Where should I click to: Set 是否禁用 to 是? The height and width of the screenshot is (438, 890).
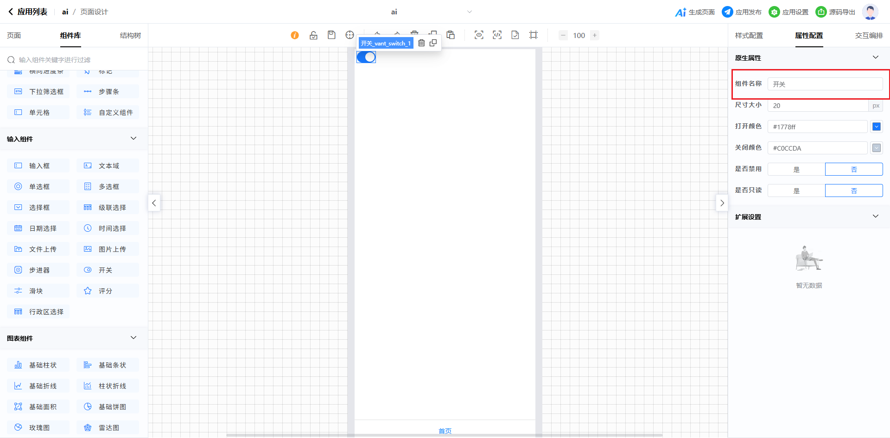tap(796, 169)
